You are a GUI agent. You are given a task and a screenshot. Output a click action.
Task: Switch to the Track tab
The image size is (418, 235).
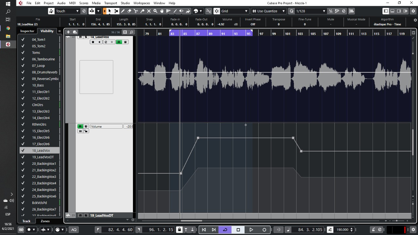coord(26,221)
